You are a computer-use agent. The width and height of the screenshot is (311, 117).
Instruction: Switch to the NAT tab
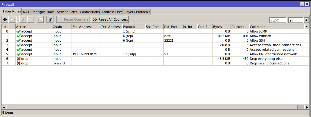pos(26,12)
